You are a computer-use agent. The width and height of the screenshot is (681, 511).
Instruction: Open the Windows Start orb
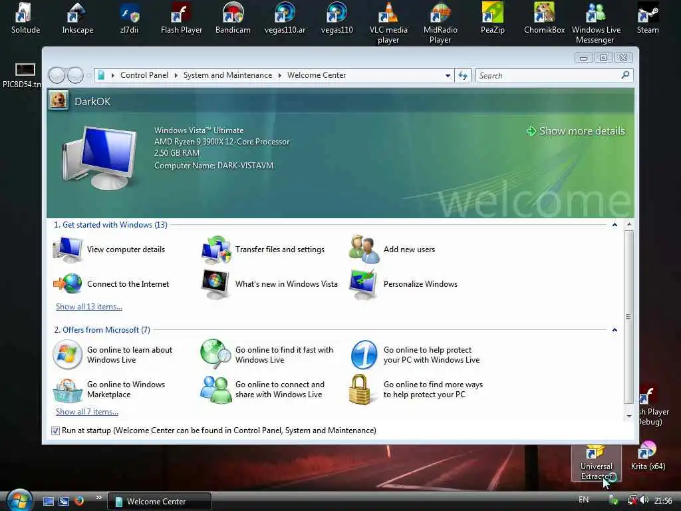point(19,500)
